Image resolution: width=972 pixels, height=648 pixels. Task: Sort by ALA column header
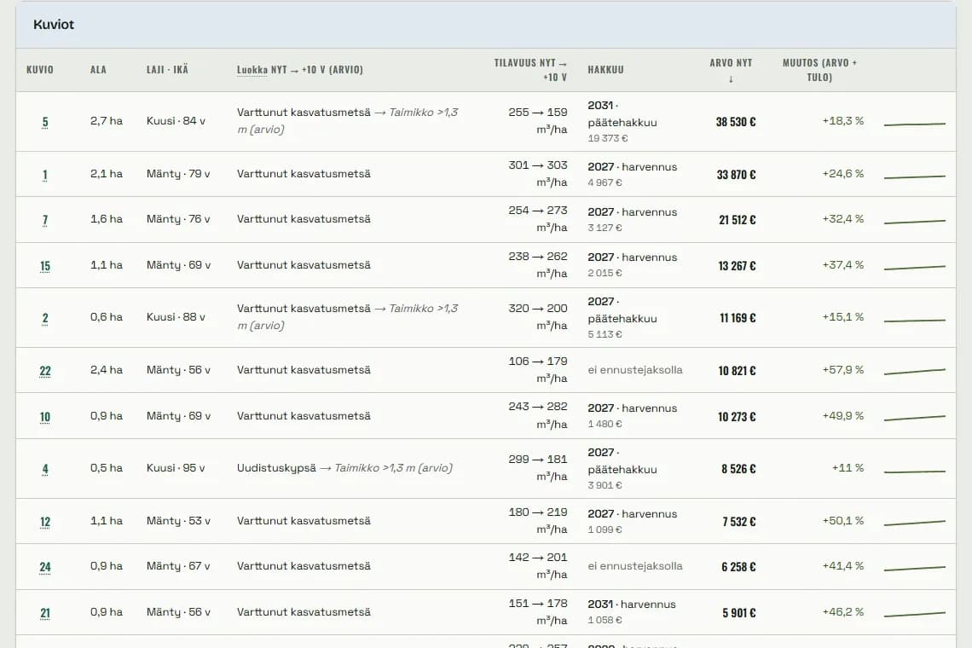coord(98,69)
